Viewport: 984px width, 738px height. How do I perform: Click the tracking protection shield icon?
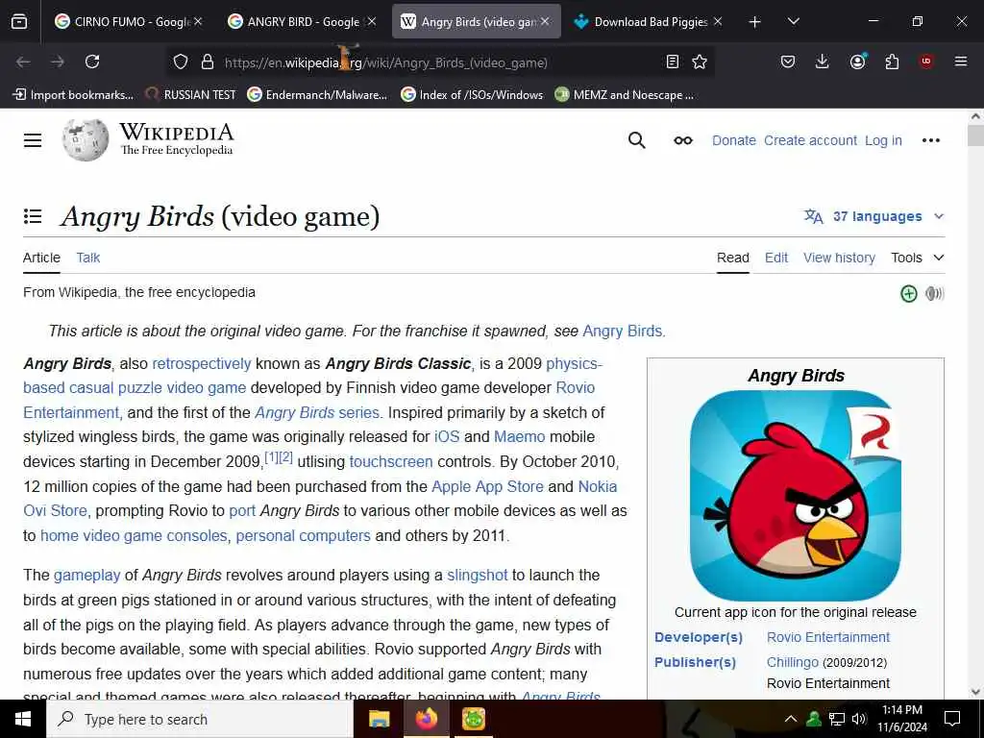click(181, 61)
